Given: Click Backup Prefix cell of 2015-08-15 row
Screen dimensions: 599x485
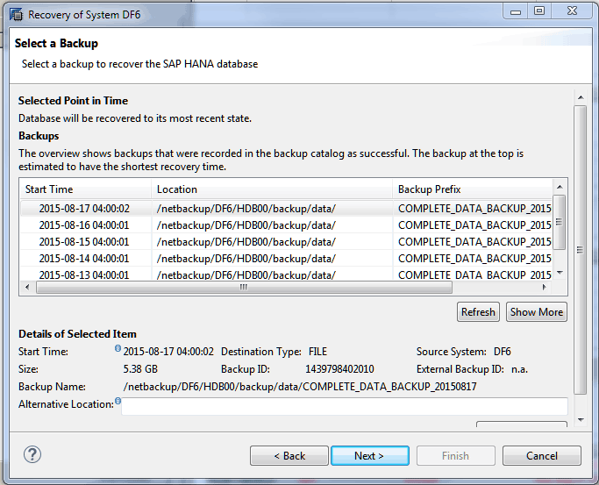Looking at the screenshot, I should pos(473,242).
